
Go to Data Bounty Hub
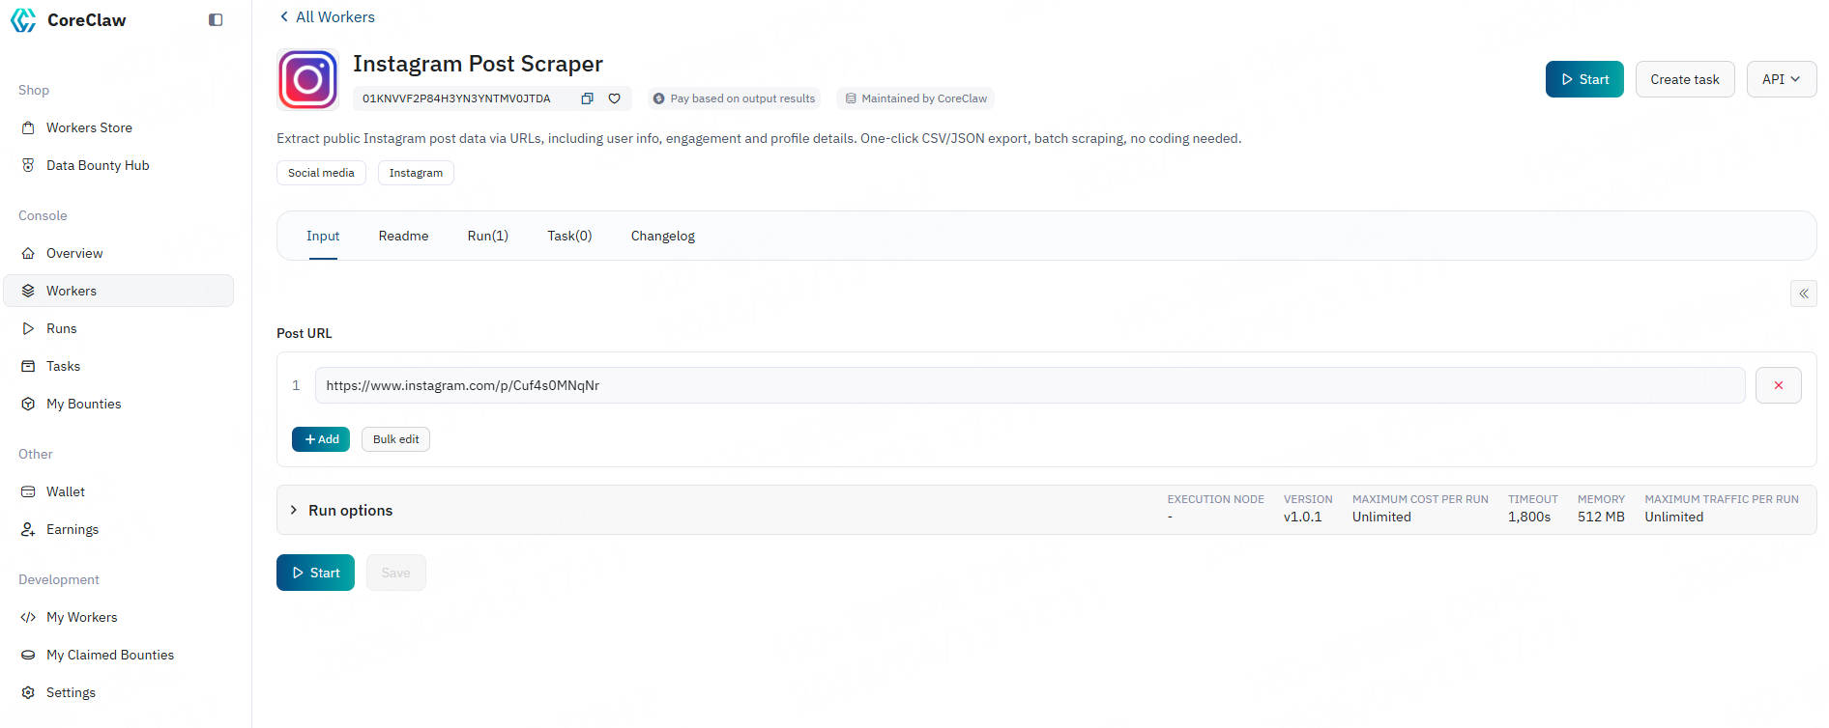[98, 165]
